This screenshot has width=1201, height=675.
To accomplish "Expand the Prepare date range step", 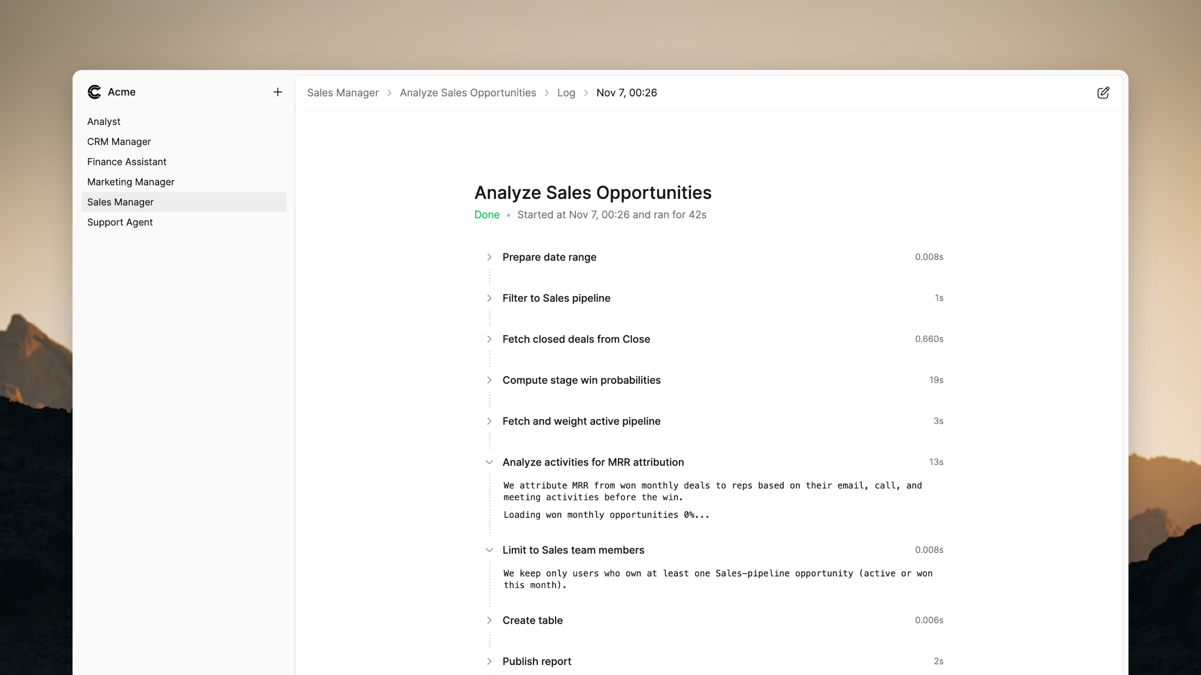I will point(489,257).
